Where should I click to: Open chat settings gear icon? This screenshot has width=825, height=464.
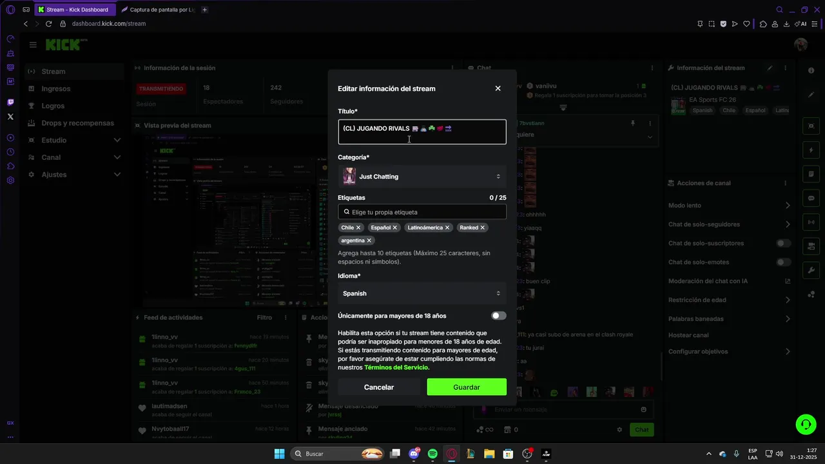(x=619, y=430)
